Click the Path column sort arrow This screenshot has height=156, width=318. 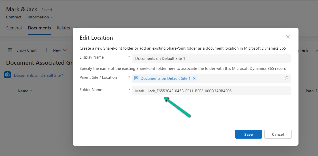coord(316,91)
